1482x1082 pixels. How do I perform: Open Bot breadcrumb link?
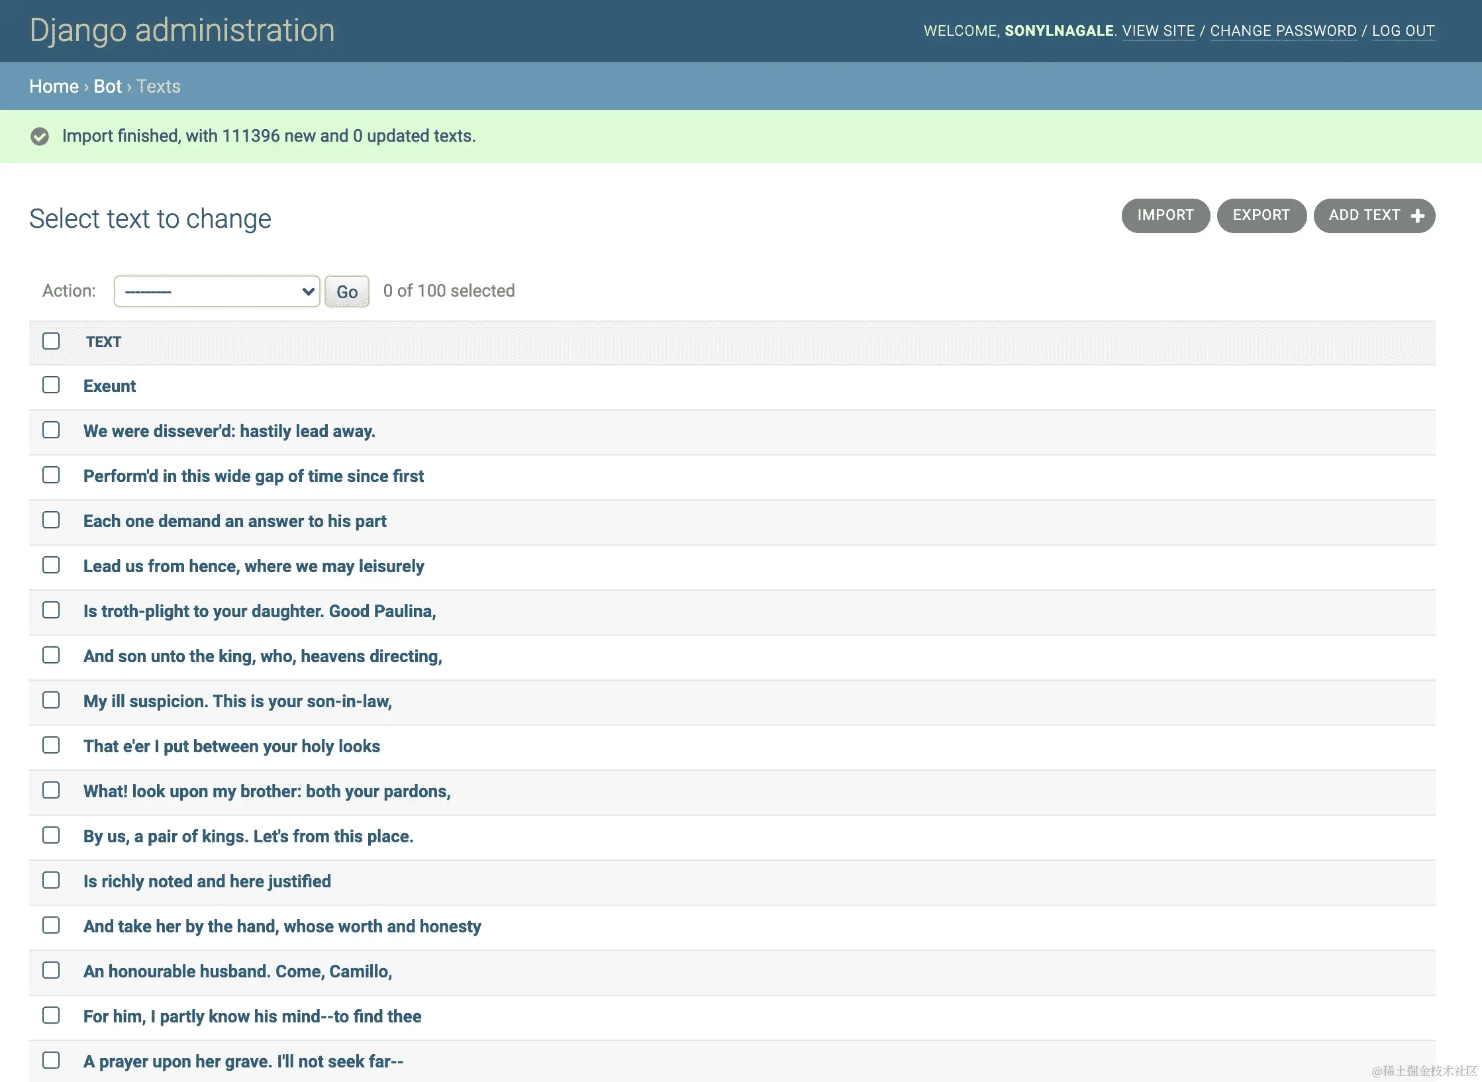(107, 86)
